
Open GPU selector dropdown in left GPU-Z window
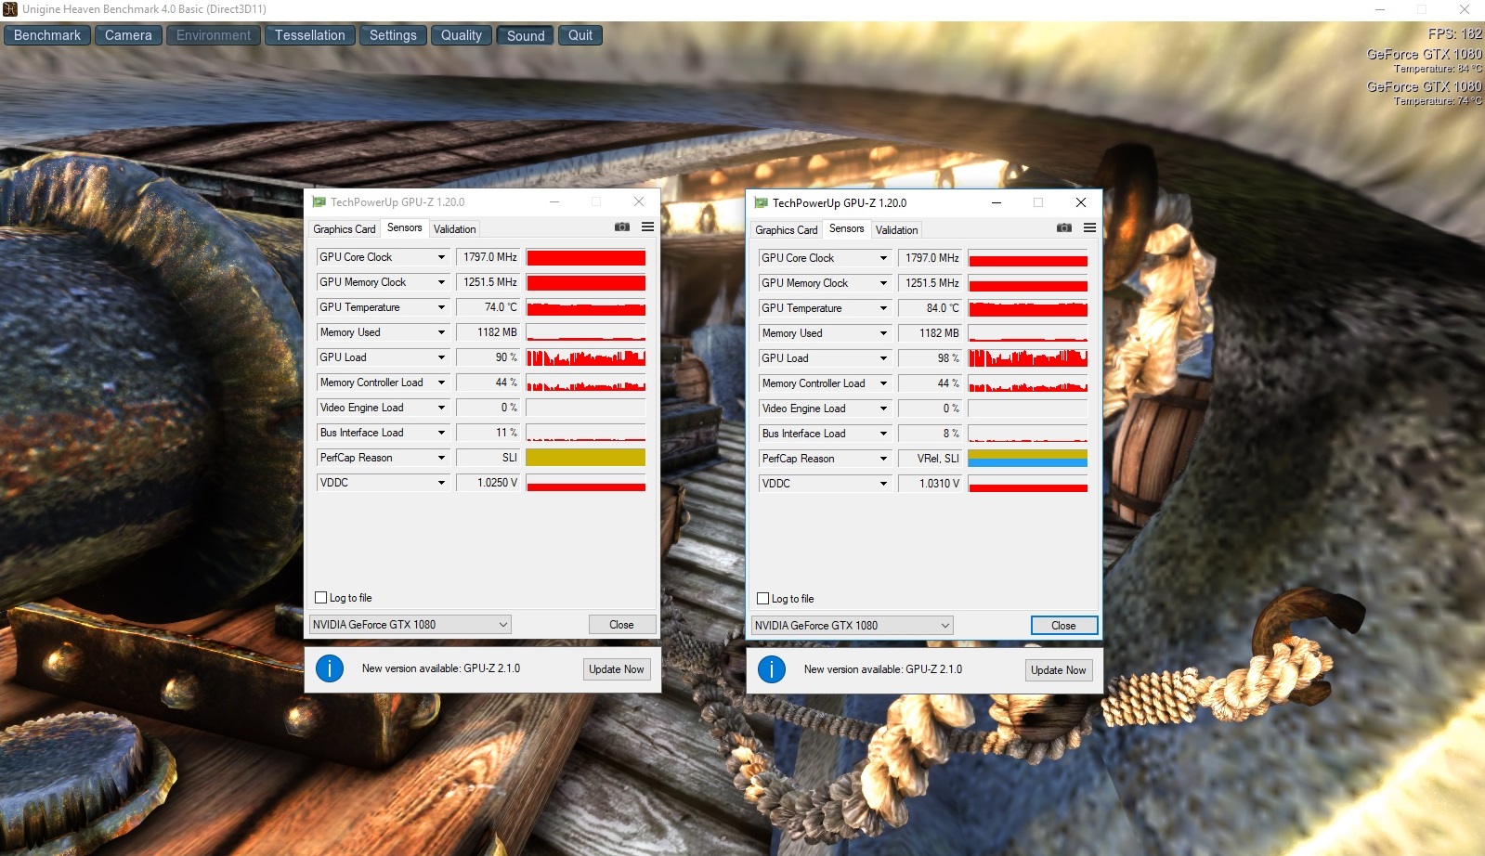click(x=410, y=625)
